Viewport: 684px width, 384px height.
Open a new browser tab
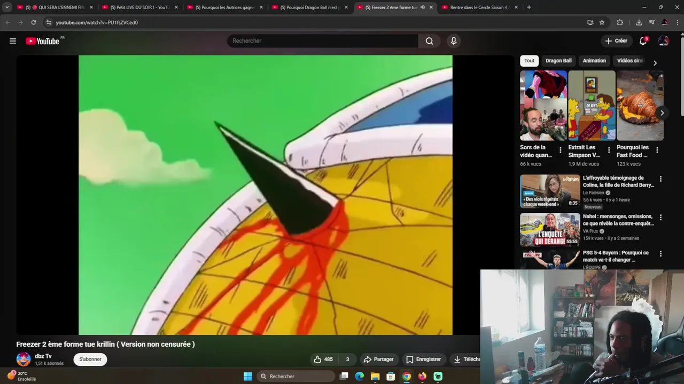[x=529, y=7]
